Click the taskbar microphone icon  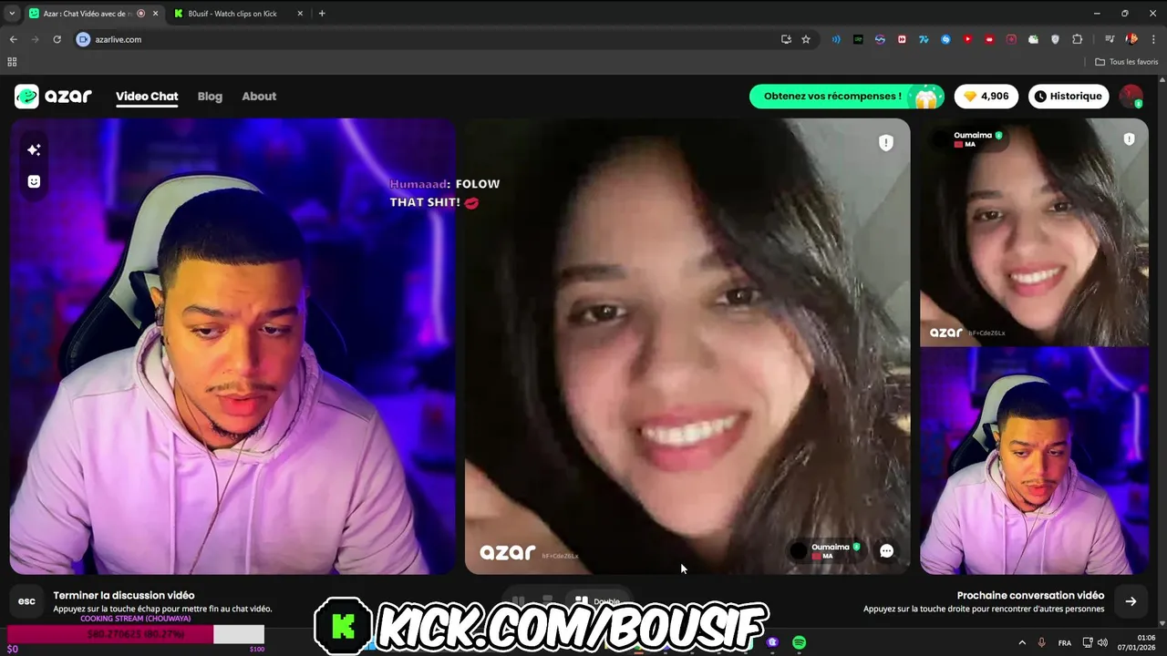coord(1042,642)
